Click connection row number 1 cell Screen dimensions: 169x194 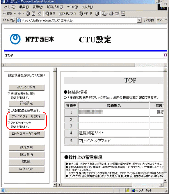coord(71,112)
